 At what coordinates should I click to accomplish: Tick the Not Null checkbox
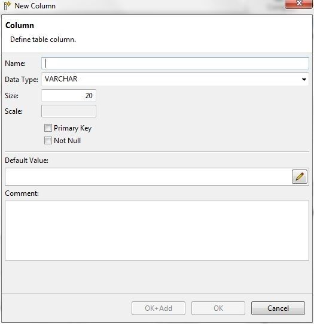tap(48, 141)
